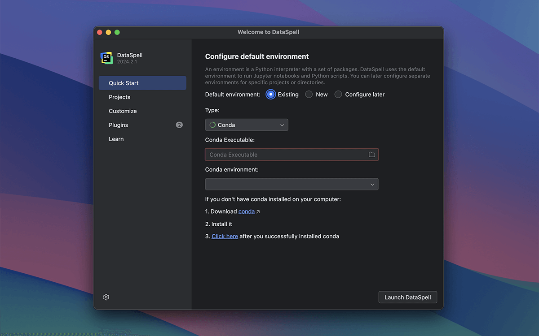Screen dimensions: 539x336
Task: Close the Welcome to DataSpell window
Action: [100, 32]
